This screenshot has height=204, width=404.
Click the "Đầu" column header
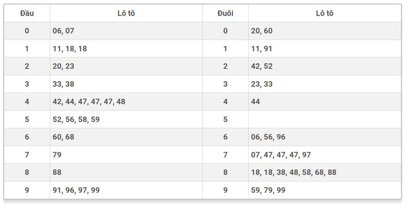(27, 13)
